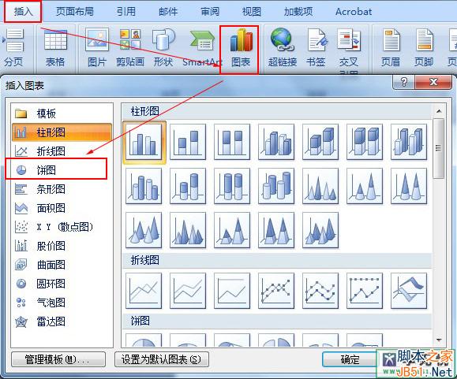Close the 插入图表 dialog
457x379 pixels.
(x=433, y=82)
